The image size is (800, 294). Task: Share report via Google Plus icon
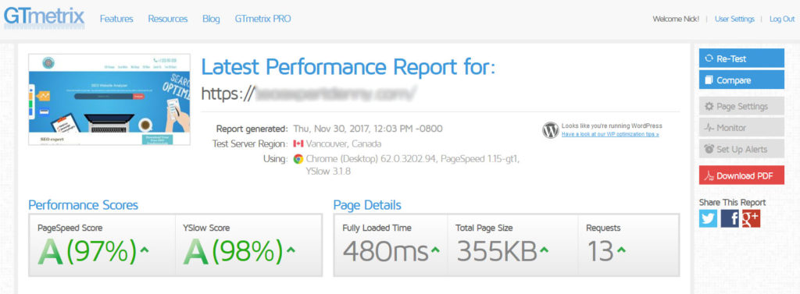click(751, 218)
